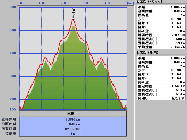Click the [km] unit label on axis
The width and height of the screenshot is (187, 140).
(130, 3)
